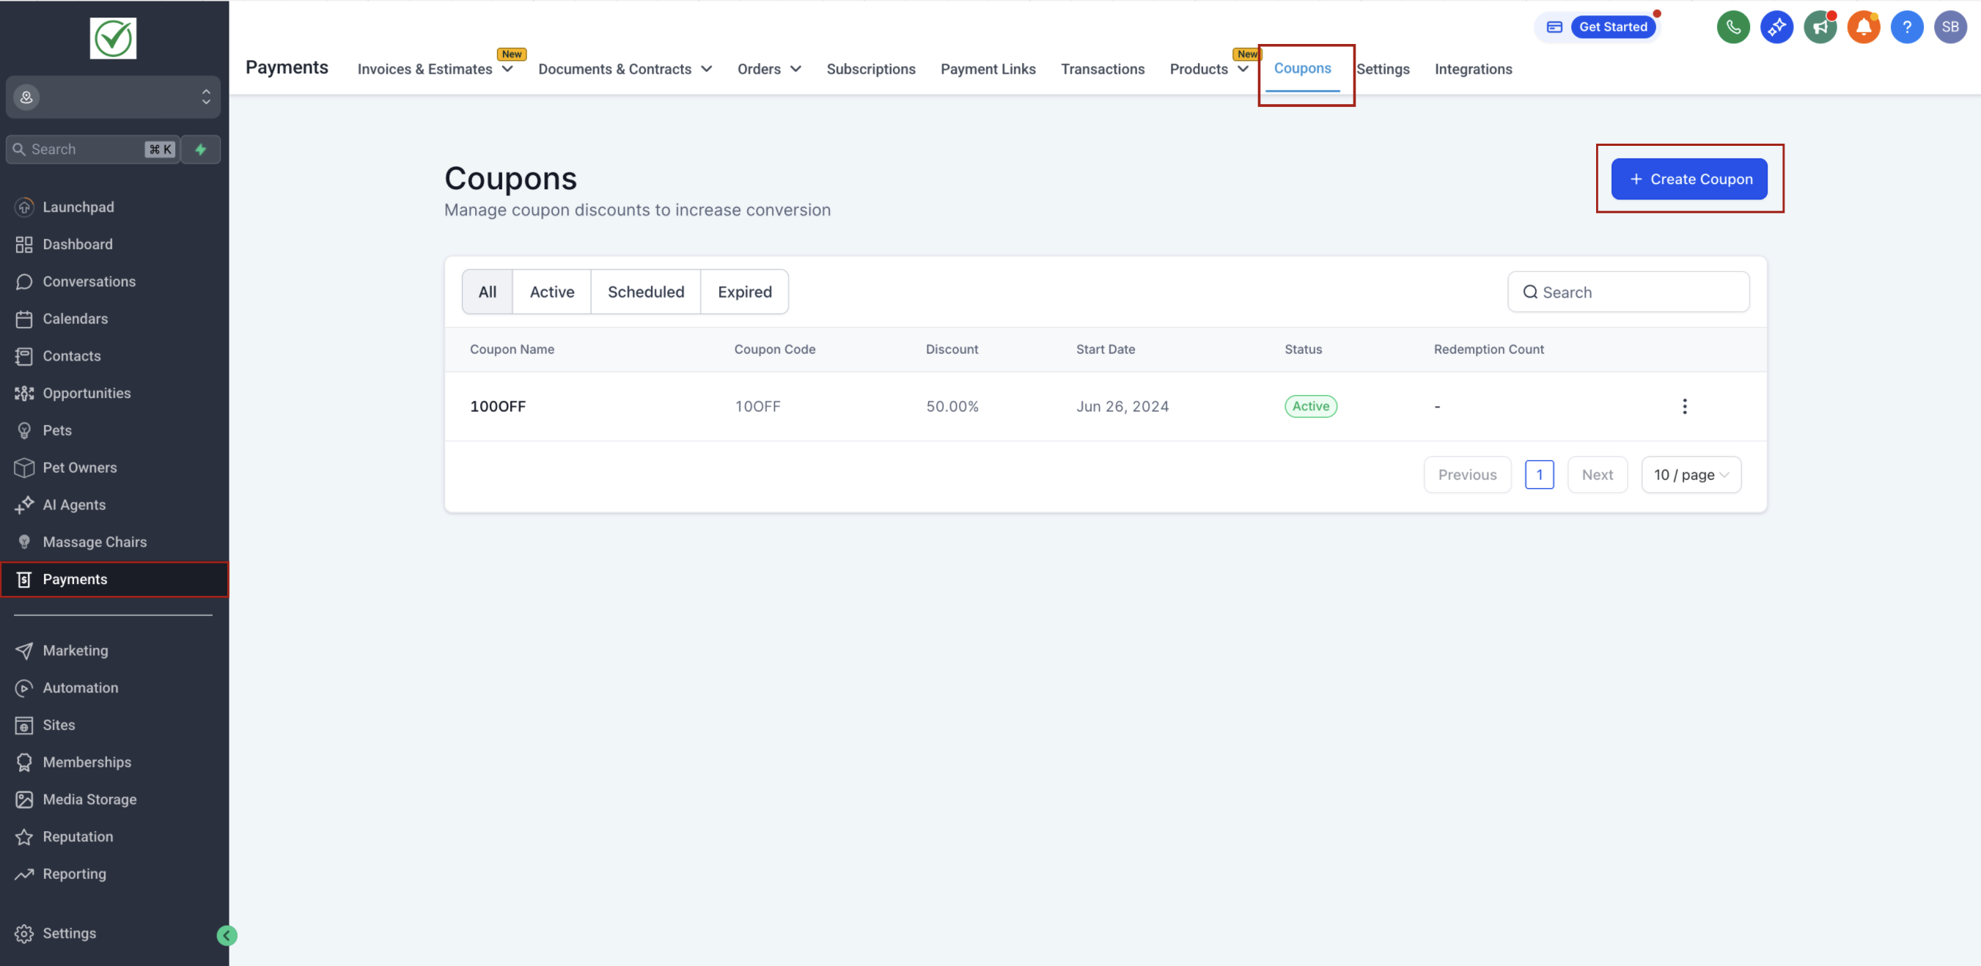Click the megaphone announcements icon
Image resolution: width=1981 pixels, height=966 pixels.
1820,27
